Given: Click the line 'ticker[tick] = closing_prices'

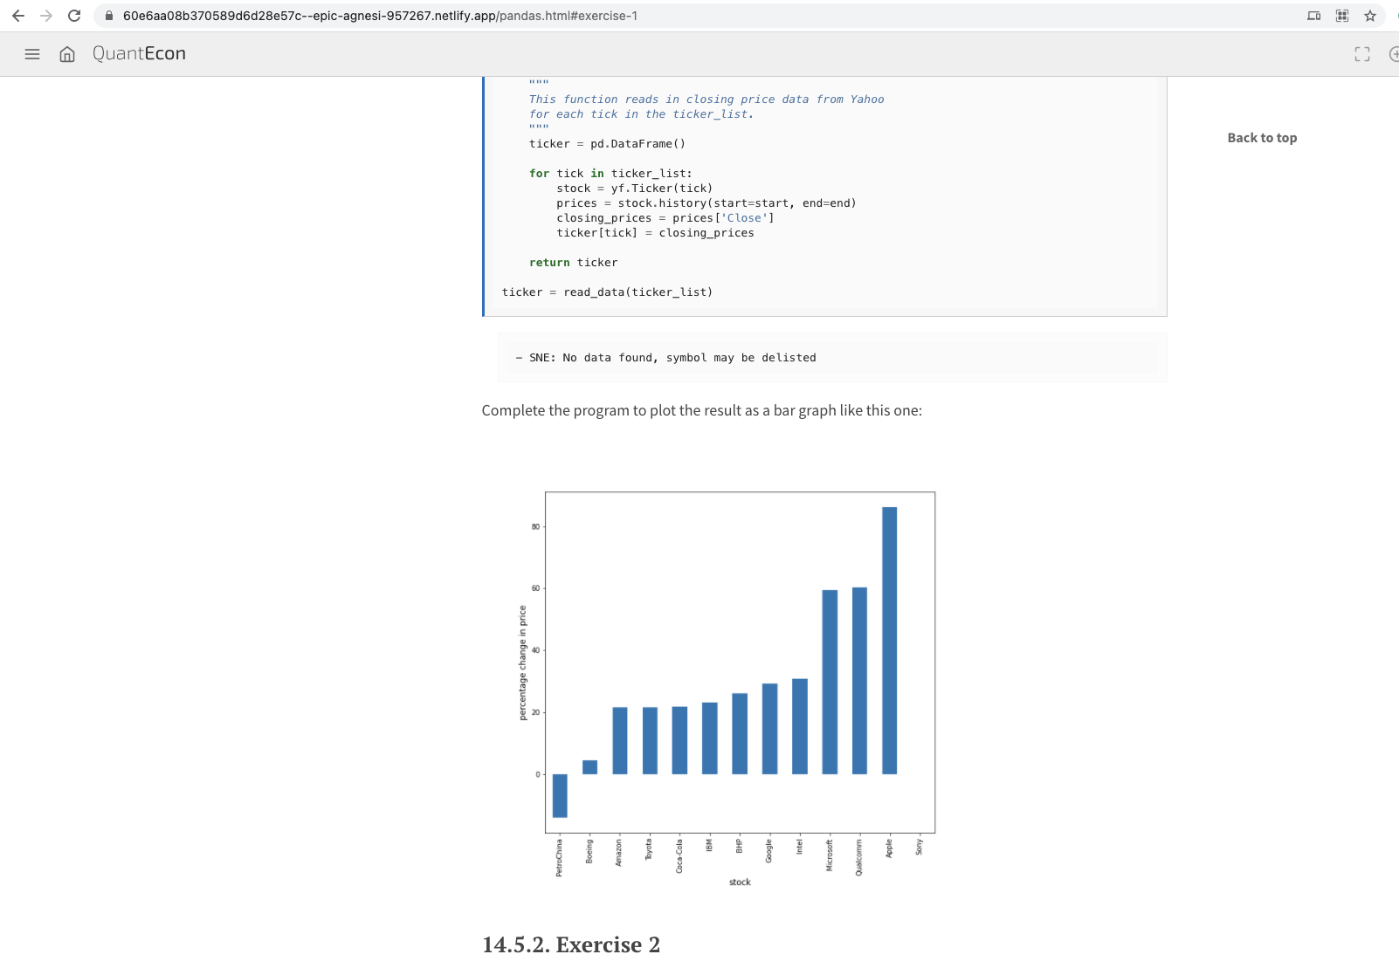Looking at the screenshot, I should pos(655,233).
